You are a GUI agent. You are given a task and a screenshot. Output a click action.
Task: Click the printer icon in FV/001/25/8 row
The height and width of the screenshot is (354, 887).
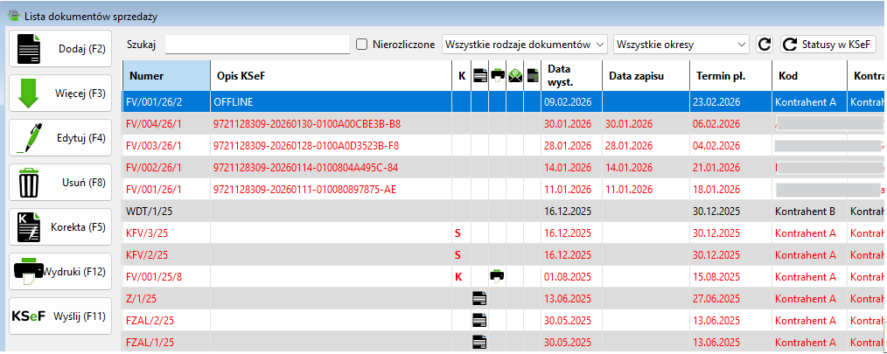point(498,275)
